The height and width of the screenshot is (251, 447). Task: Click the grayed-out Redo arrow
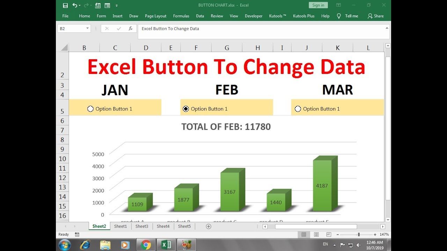click(x=86, y=5)
